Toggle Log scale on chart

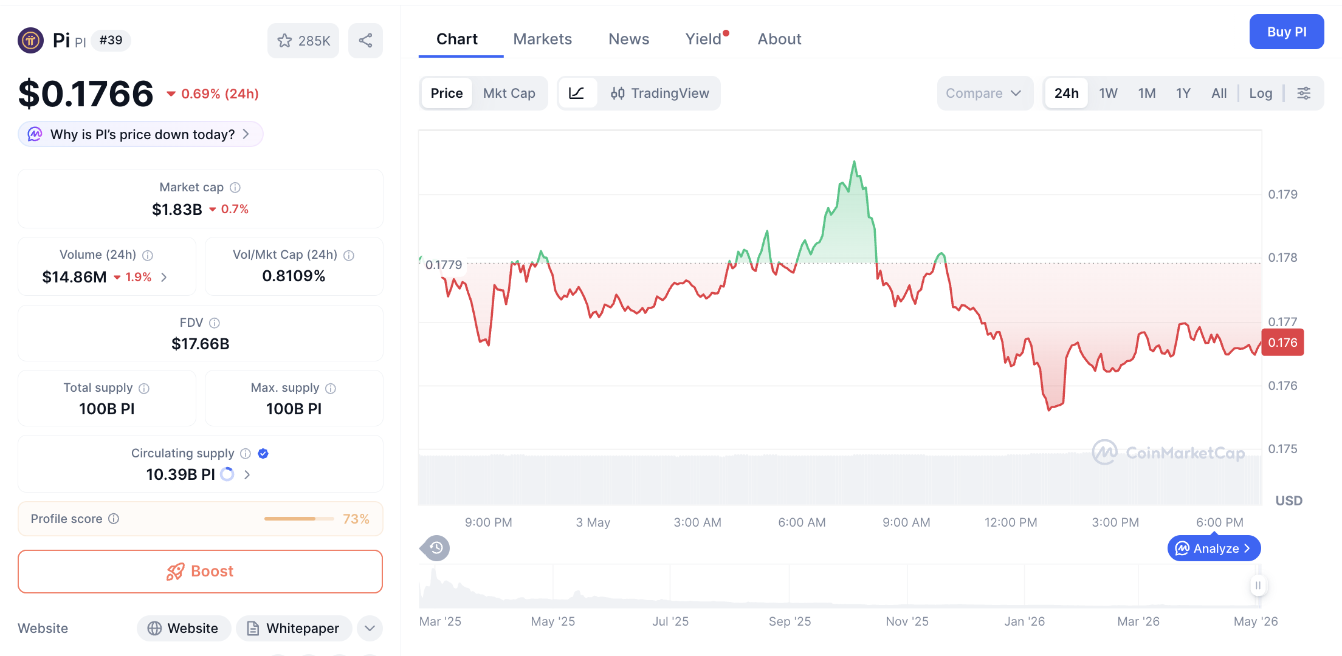click(1261, 93)
